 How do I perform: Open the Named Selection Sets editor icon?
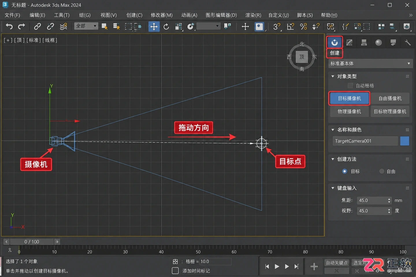[345, 27]
